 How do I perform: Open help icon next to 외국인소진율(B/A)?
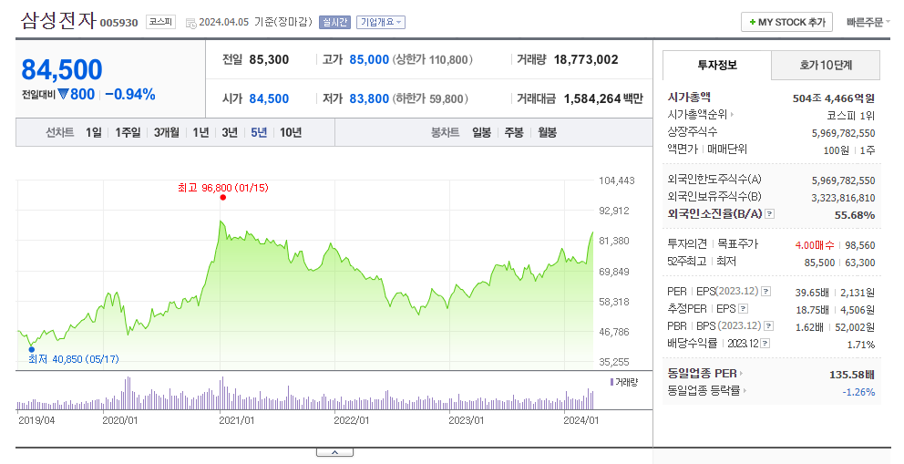click(770, 214)
